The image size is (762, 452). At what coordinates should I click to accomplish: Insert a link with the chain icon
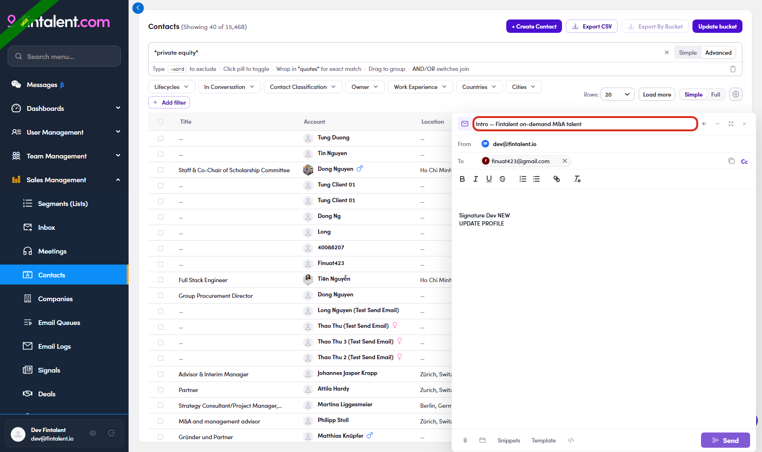[556, 179]
